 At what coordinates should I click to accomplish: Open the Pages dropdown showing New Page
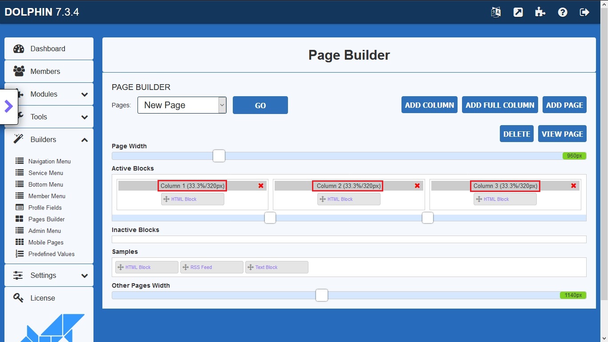[x=182, y=105]
